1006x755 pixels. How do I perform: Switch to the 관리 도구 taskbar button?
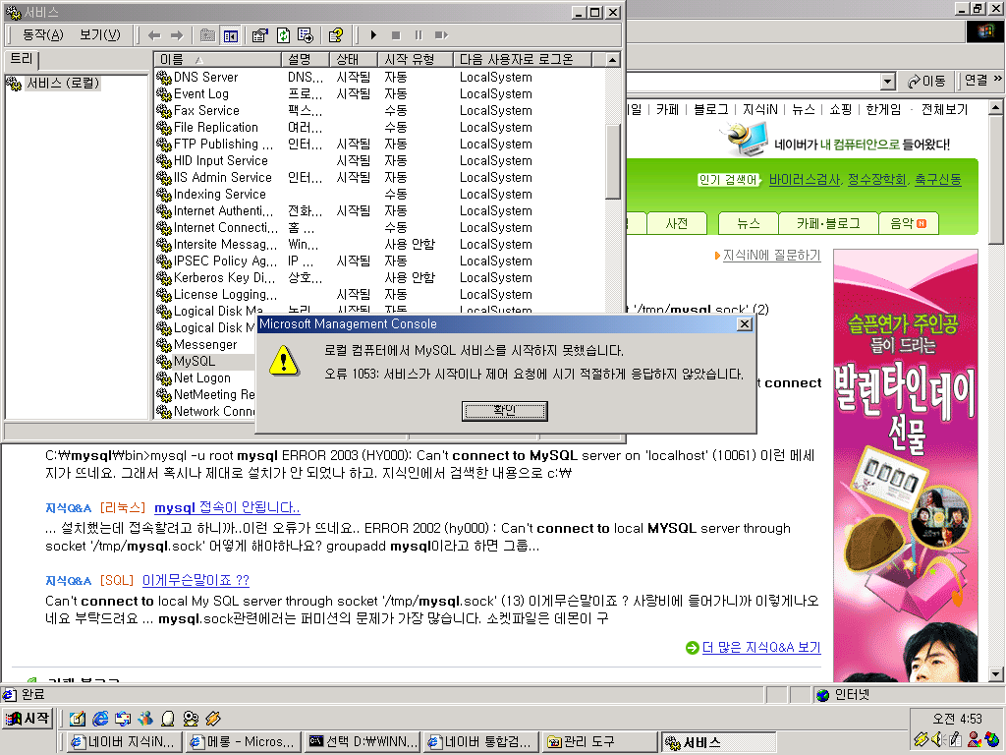[x=599, y=741]
